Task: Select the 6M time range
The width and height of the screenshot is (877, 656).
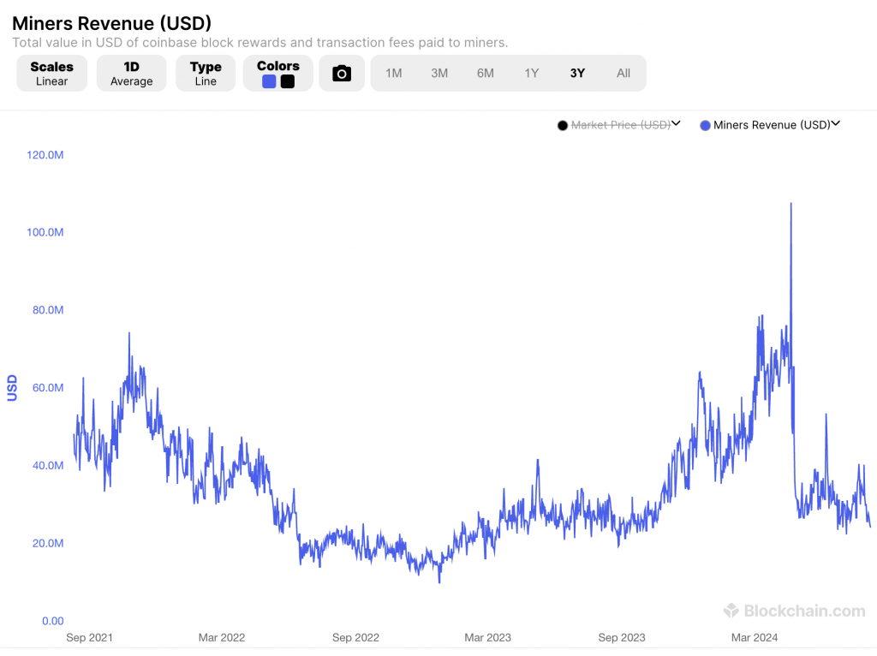Action: point(486,74)
